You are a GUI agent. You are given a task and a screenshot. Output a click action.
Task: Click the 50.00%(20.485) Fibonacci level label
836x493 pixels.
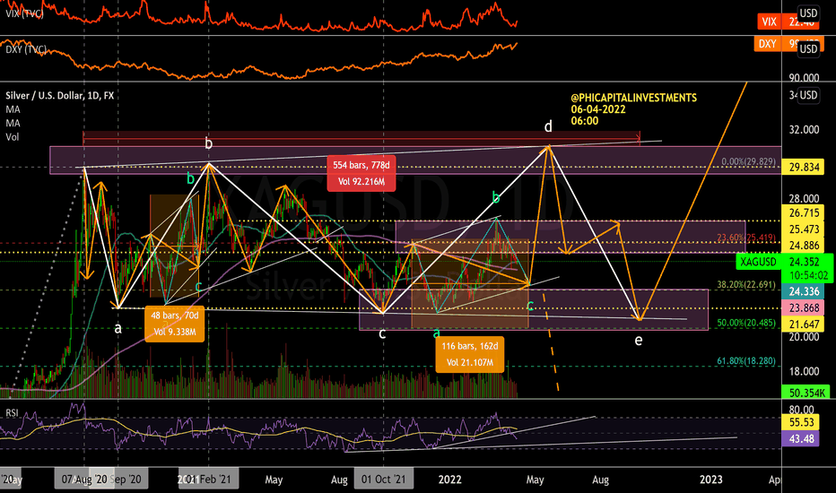pyautogui.click(x=746, y=323)
